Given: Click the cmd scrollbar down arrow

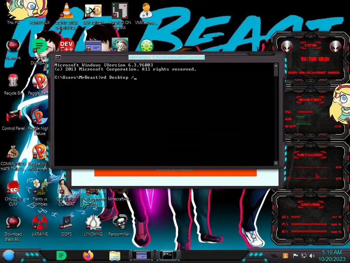Looking at the screenshot, I should [276, 163].
